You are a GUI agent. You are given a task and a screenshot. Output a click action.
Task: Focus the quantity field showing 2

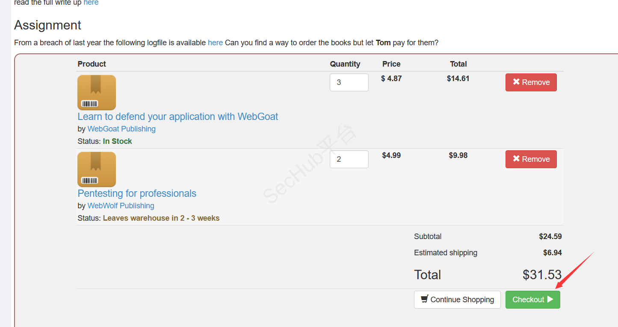point(349,159)
